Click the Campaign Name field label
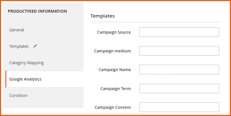 115,70
